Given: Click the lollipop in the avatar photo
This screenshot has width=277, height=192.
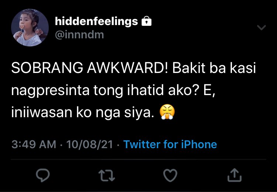Looking at the screenshot, I should [x=22, y=27].
